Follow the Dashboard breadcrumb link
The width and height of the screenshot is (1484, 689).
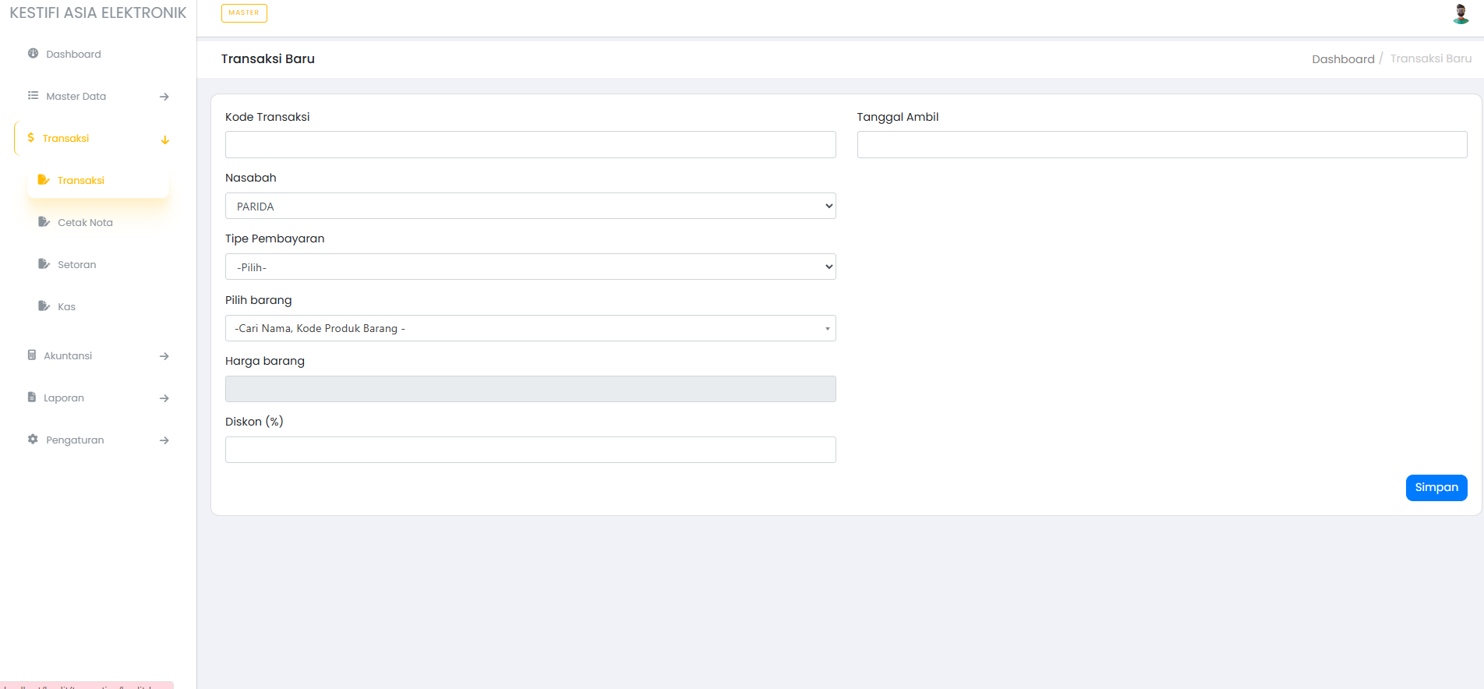[1342, 59]
